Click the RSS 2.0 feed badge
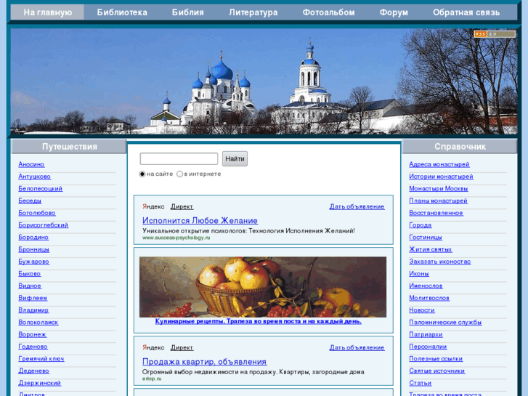This screenshot has height=396, width=528. coord(495,34)
